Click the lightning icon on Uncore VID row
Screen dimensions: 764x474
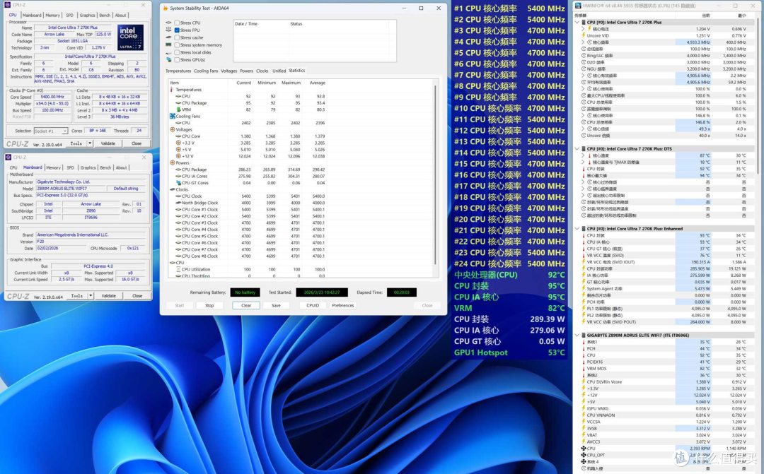pos(583,35)
